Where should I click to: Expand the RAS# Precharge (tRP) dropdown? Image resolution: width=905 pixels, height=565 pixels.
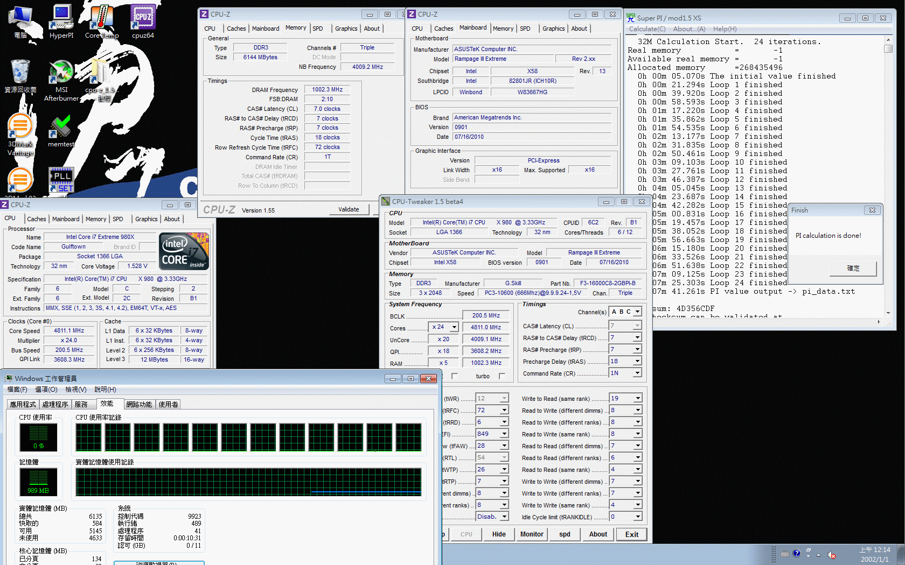click(x=637, y=349)
